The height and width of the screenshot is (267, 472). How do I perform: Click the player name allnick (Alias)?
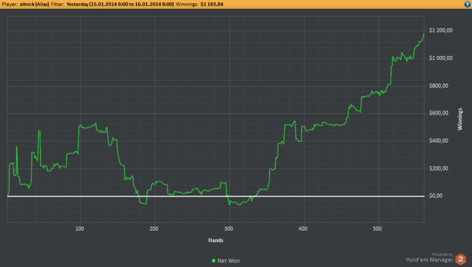point(34,4)
